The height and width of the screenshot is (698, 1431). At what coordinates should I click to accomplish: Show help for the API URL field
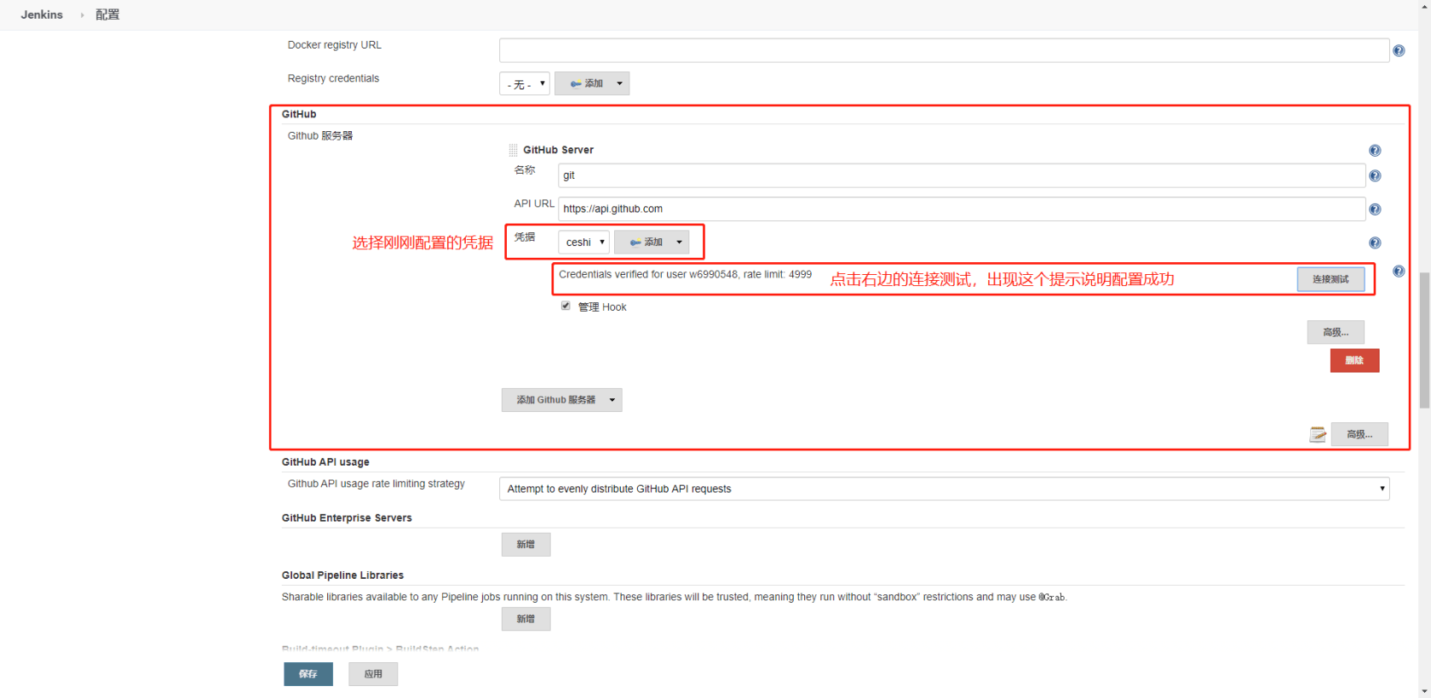pos(1374,209)
